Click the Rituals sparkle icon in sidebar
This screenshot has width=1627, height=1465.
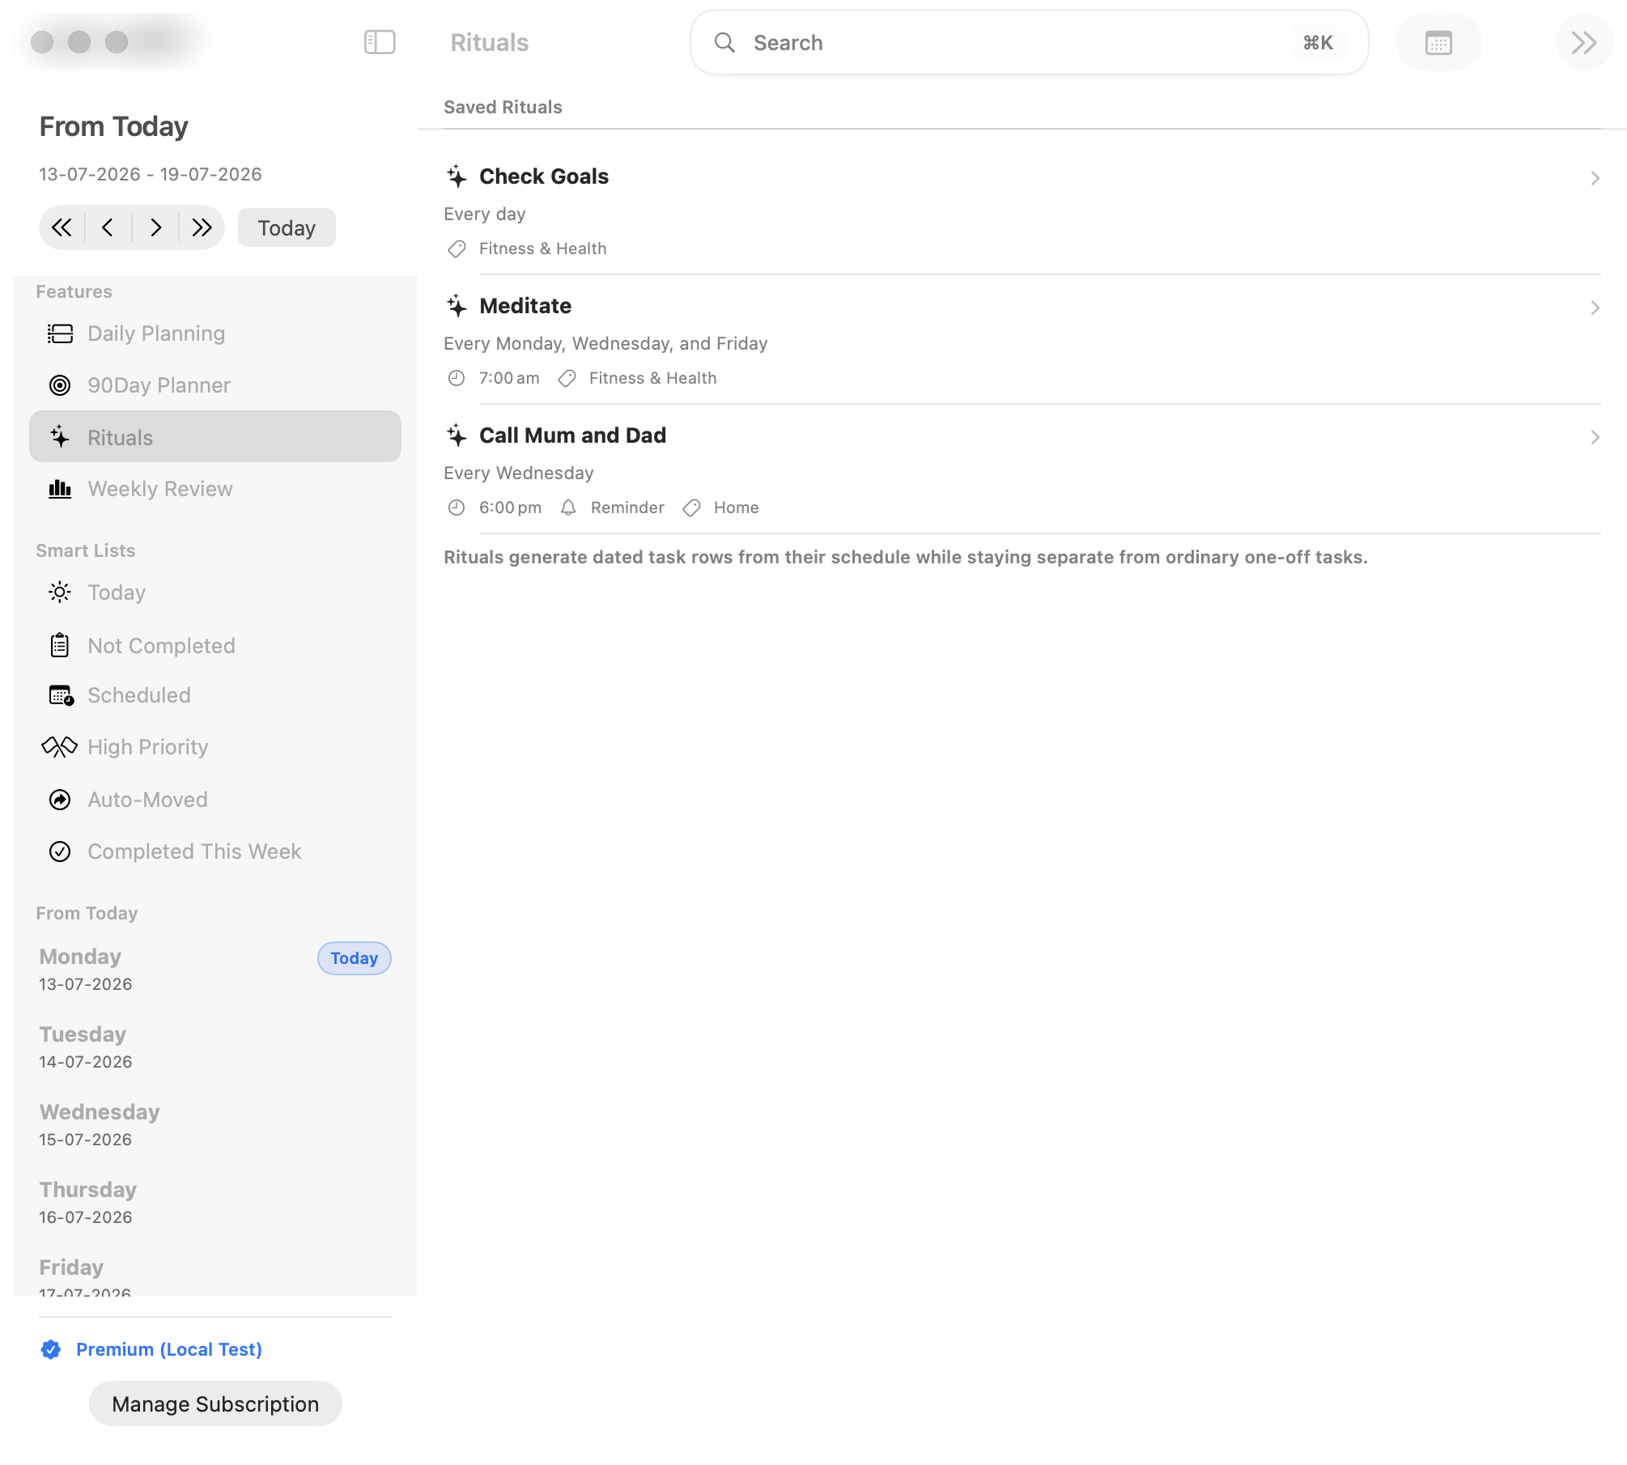pos(60,437)
